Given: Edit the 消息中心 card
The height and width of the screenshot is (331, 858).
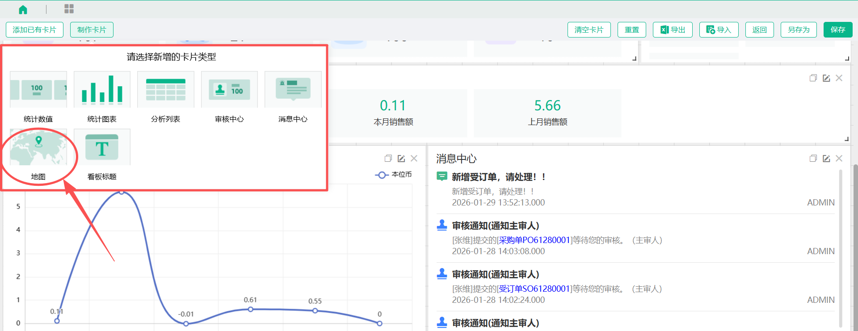Looking at the screenshot, I should 826,159.
